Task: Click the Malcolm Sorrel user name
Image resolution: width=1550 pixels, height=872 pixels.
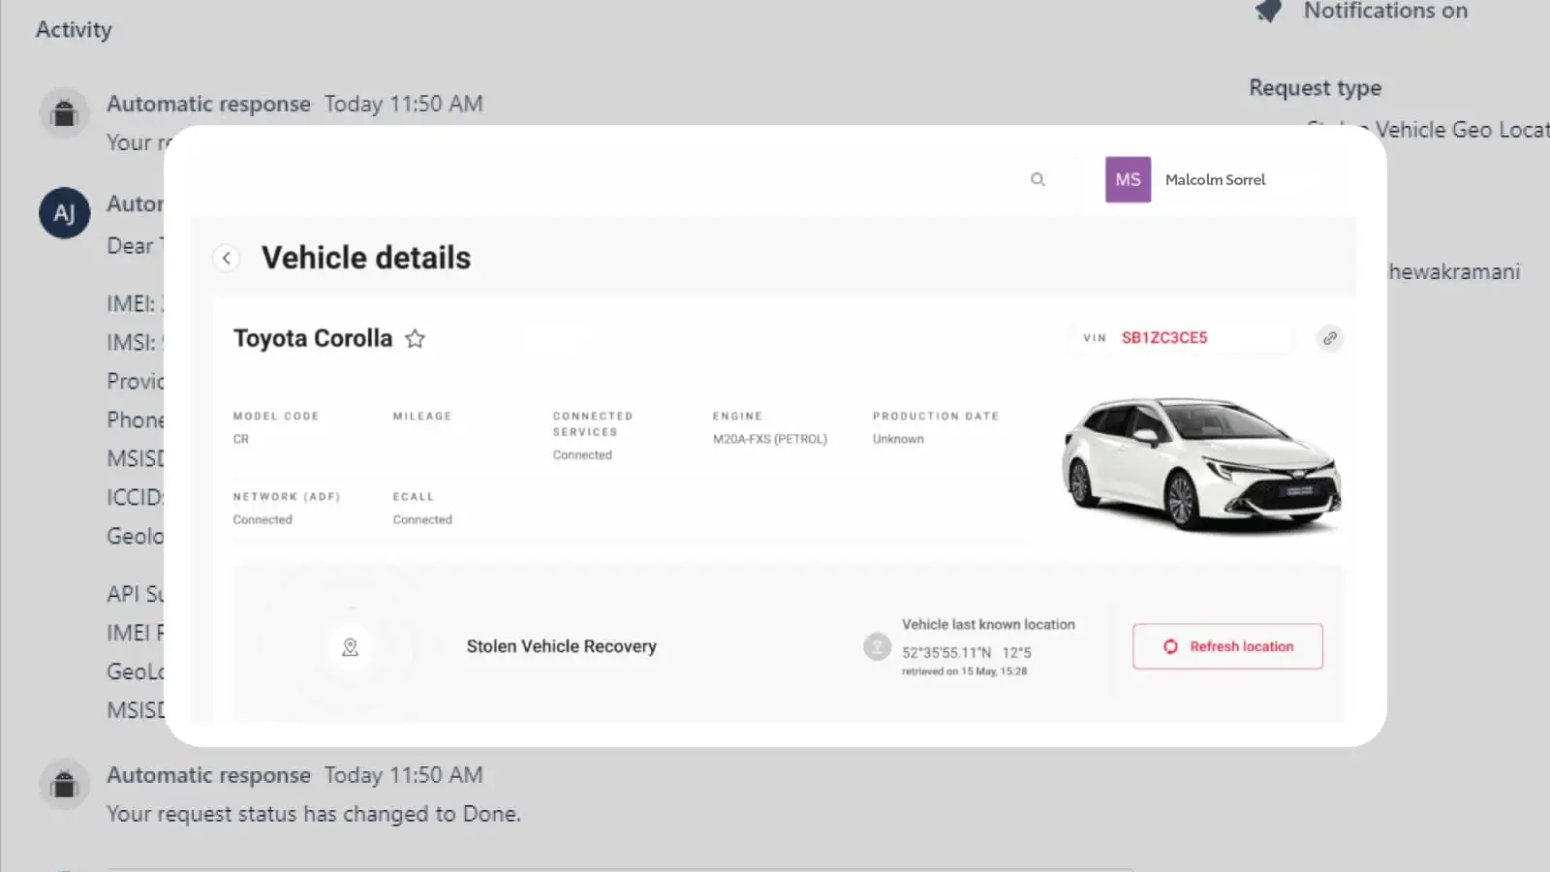Action: tap(1215, 179)
